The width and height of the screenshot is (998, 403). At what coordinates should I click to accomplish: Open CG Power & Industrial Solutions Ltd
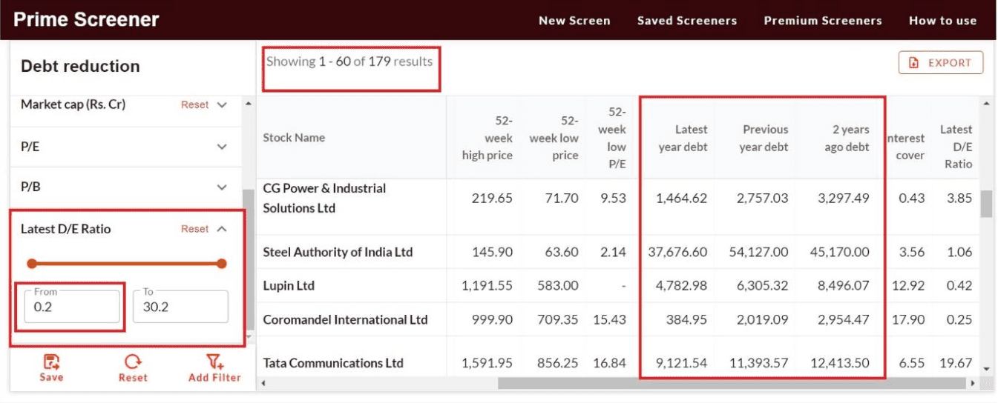click(324, 199)
